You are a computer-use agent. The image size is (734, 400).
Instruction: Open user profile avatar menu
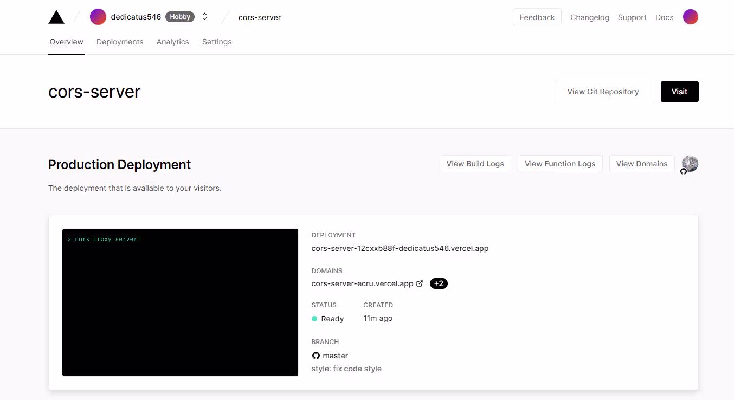pyautogui.click(x=691, y=17)
